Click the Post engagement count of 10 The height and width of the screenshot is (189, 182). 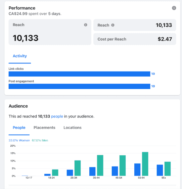pos(153,86)
